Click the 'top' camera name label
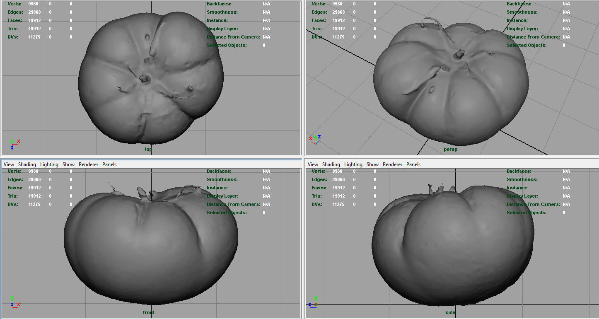 (x=148, y=149)
